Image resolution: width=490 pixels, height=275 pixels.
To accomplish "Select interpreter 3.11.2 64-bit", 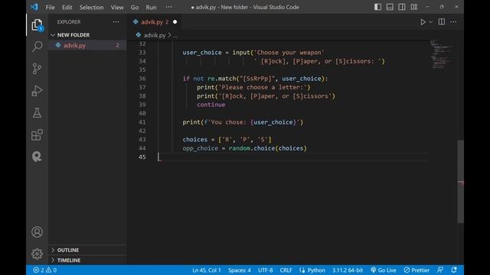I will pos(348,270).
